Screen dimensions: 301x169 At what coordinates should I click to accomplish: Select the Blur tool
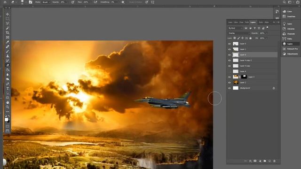pyautogui.click(x=8, y=75)
